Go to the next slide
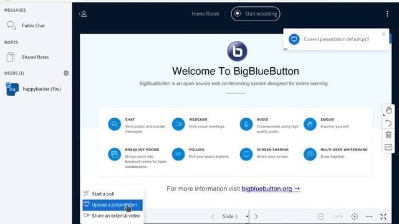The image size is (399, 224). [256, 217]
